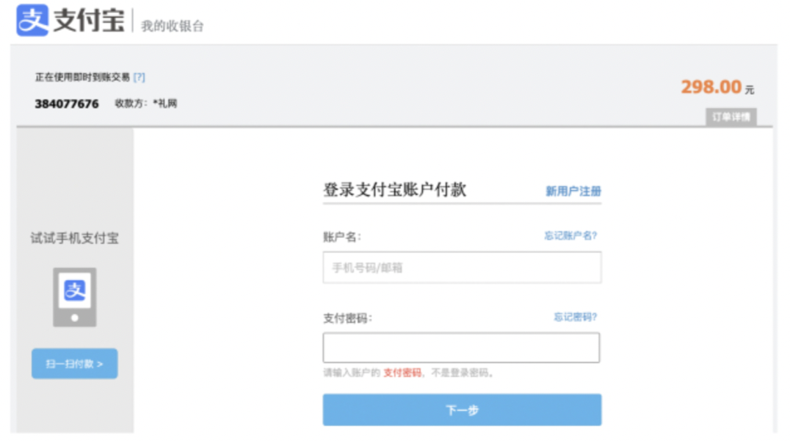
Task: Click the 支付宝 wordmark text
Action: coord(89,21)
